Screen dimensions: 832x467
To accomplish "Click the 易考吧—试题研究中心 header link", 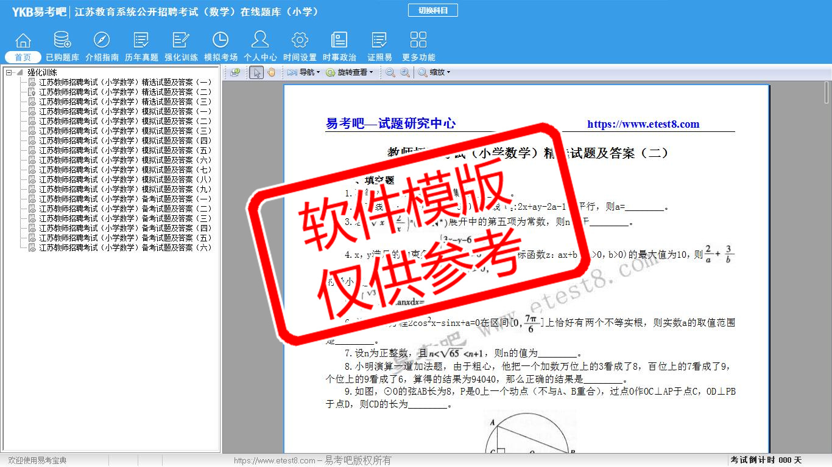I will 391,123.
